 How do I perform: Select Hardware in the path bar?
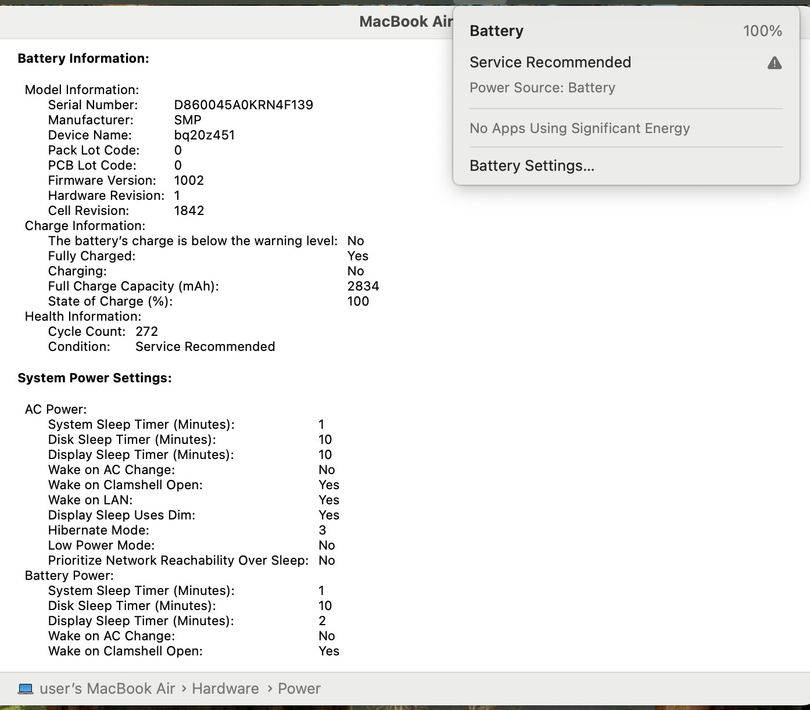point(225,689)
